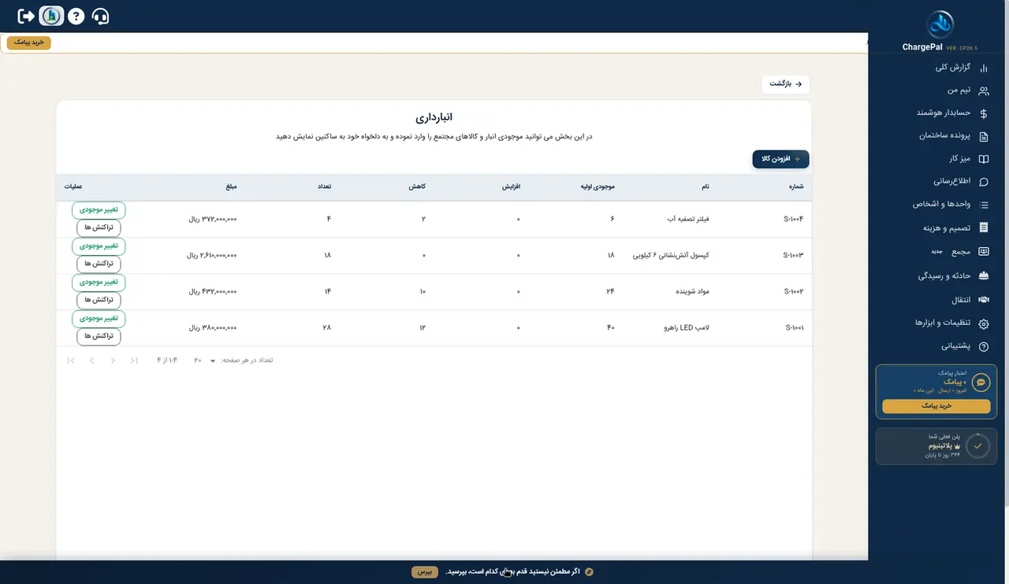This screenshot has width=1009, height=584.
Task: Click the pagination left arrow with bar icon
Action: (71, 360)
